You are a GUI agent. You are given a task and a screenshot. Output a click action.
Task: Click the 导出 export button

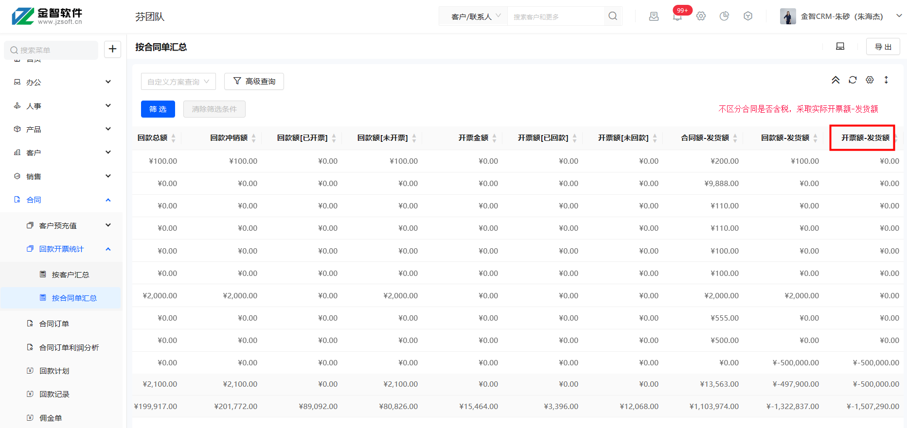pos(883,47)
